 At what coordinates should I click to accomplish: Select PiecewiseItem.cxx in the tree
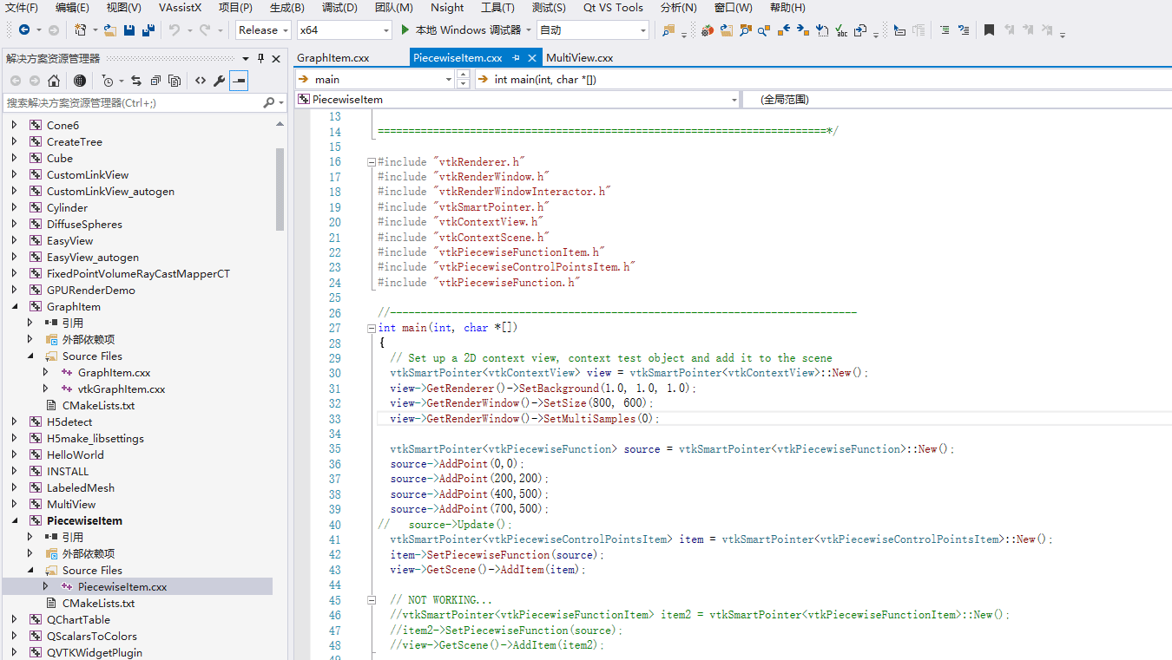tap(122, 587)
